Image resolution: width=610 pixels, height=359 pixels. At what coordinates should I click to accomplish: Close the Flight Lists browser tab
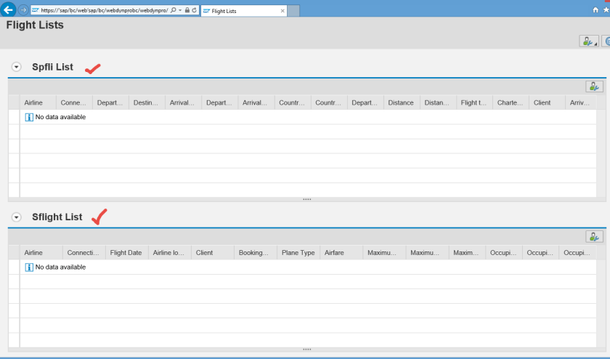(282, 11)
